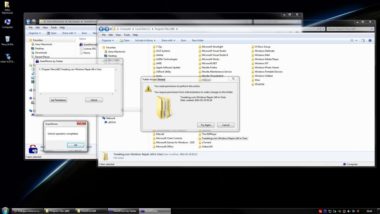Screen dimensions: 380x214
Task: Select the VideoLAN folder
Action: pos(205,147)
